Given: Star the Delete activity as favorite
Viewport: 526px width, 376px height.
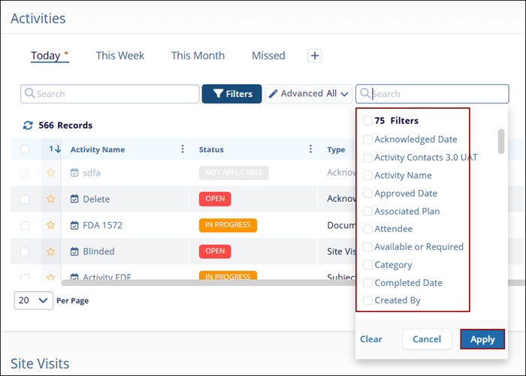Looking at the screenshot, I should pos(51,199).
